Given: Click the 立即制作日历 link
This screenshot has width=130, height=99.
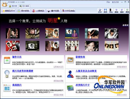Looking at the screenshot, I should coord(58,67).
